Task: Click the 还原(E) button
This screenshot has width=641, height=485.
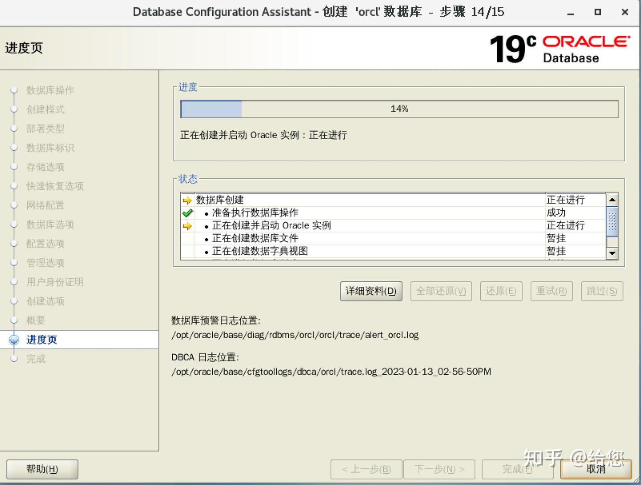Action: 501,291
